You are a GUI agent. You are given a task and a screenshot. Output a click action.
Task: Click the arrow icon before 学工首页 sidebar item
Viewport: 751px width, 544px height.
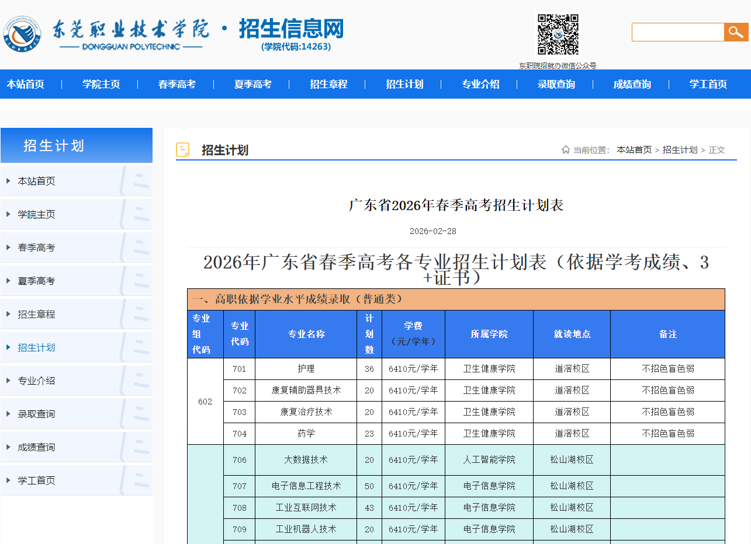tap(8, 480)
